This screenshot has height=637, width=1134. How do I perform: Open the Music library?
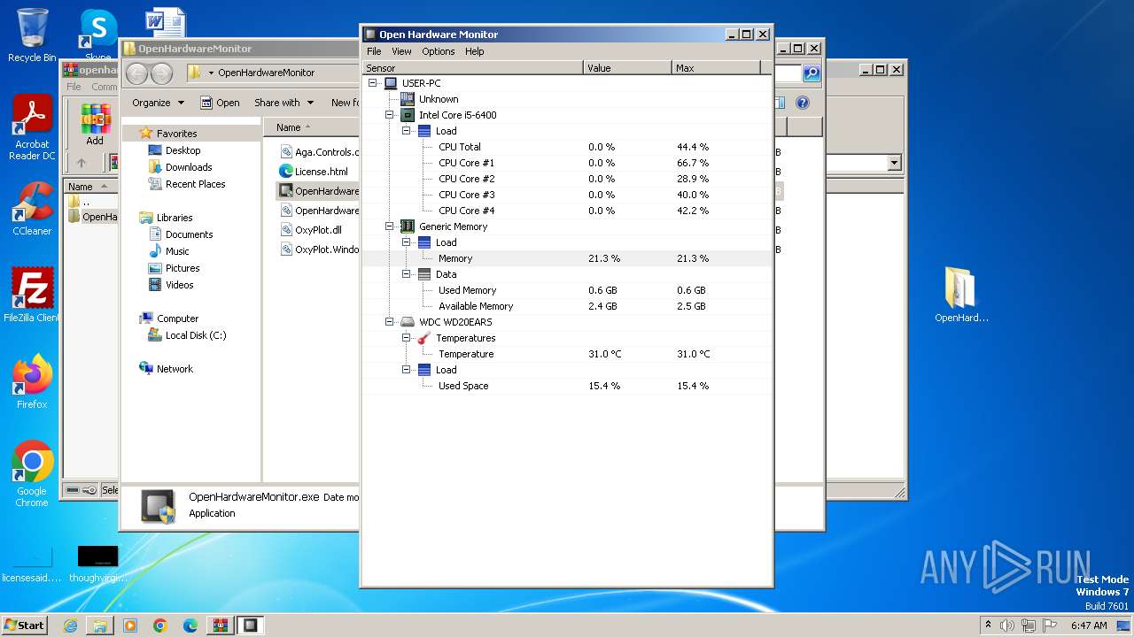[177, 251]
